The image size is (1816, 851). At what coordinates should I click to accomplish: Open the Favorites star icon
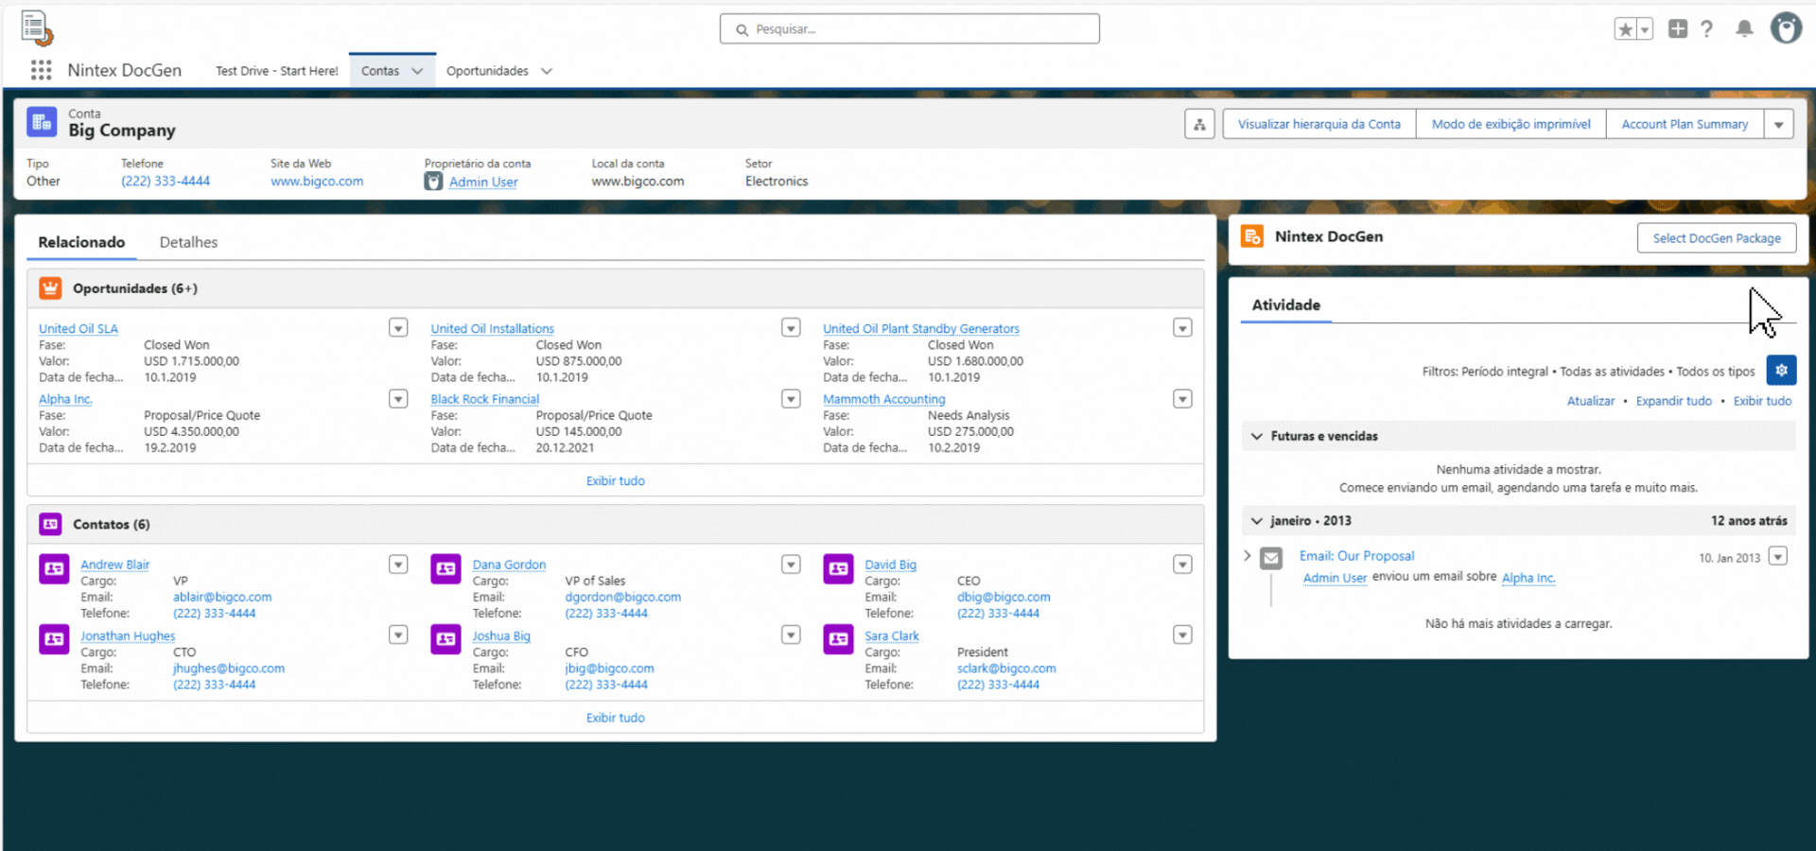(x=1625, y=29)
